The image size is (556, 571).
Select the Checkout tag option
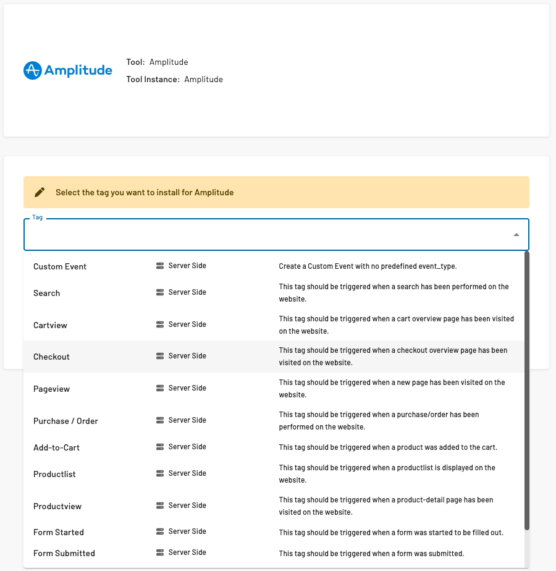52,357
